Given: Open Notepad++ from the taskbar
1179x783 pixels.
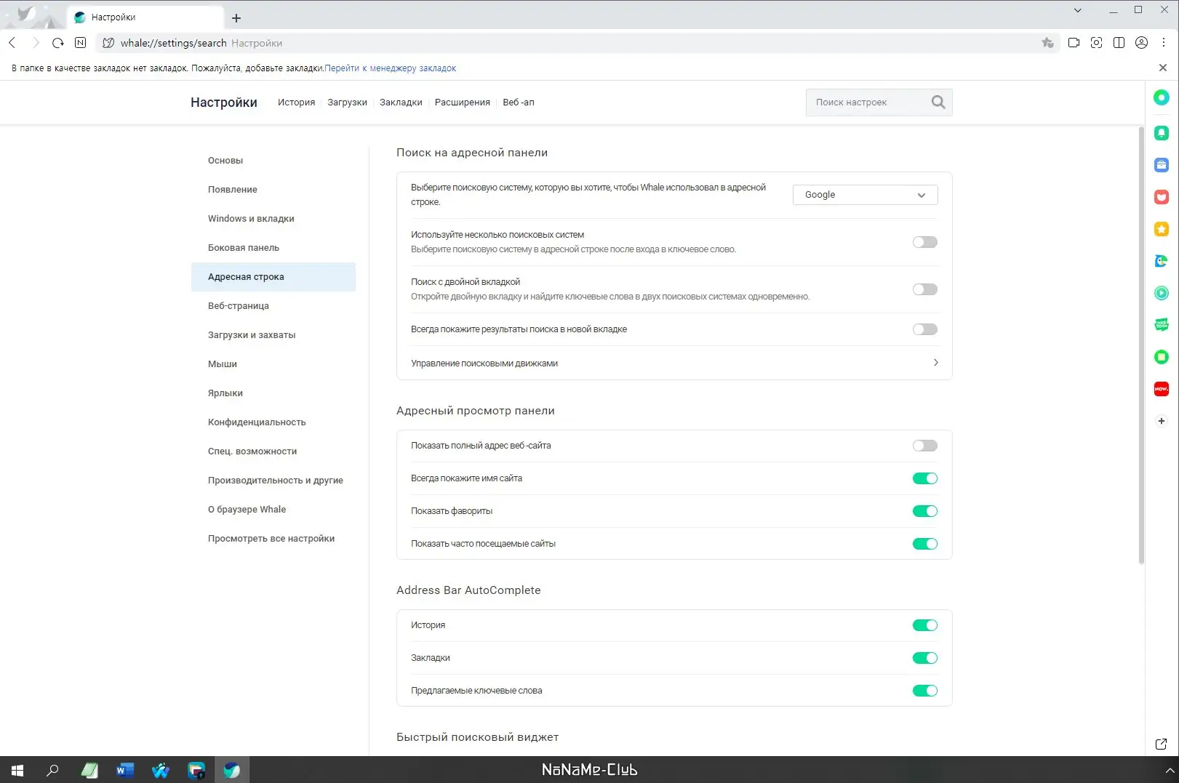Looking at the screenshot, I should tap(89, 770).
